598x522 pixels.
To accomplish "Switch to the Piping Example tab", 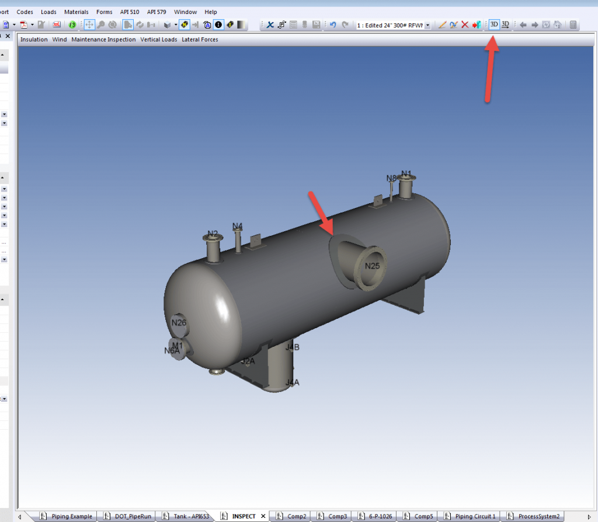I will tap(71, 516).
